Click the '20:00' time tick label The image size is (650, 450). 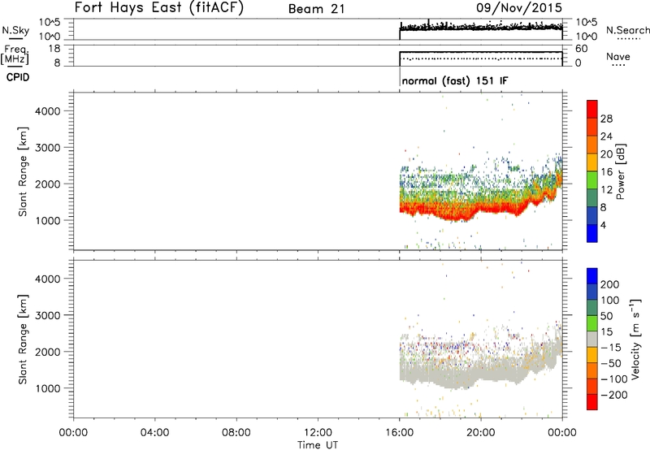pyautogui.click(x=481, y=433)
